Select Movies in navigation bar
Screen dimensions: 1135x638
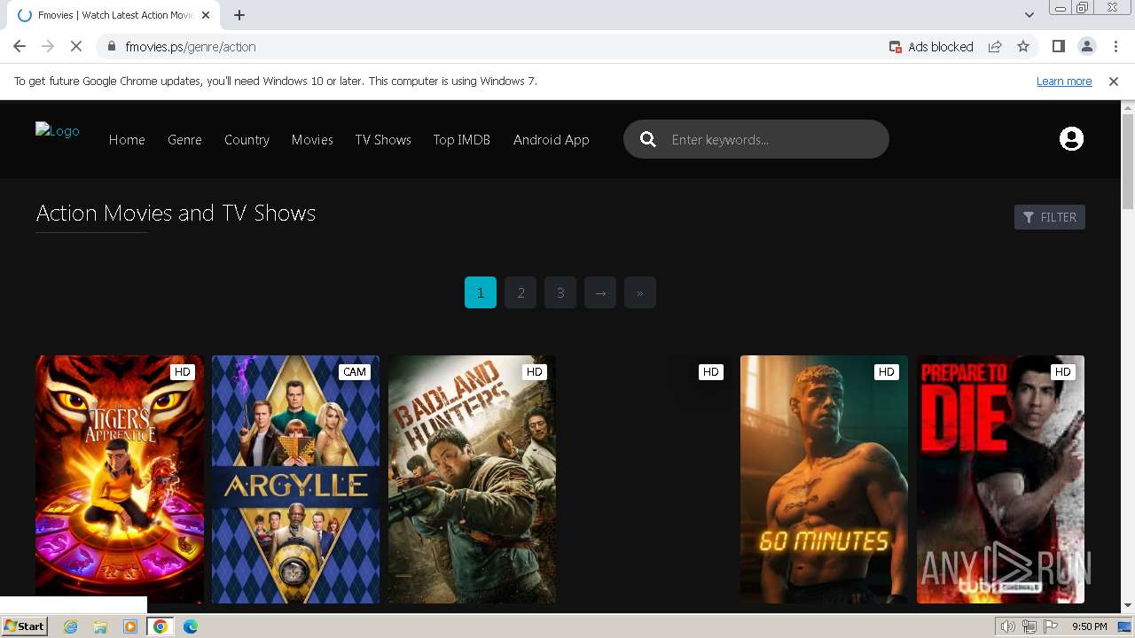tap(312, 140)
